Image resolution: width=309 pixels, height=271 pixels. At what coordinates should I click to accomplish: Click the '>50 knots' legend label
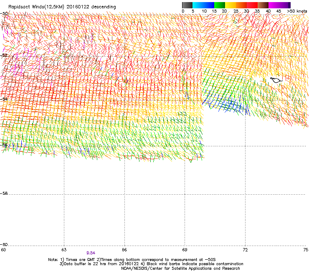297,11
